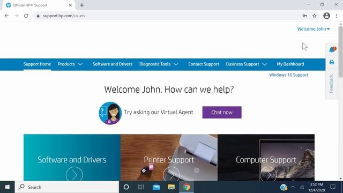
Task: Open the network tray icon
Action: (302, 187)
